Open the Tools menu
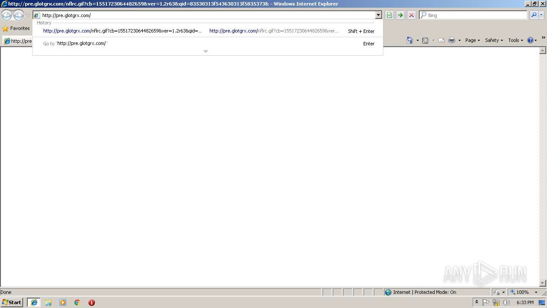The image size is (547, 308). [x=515, y=40]
